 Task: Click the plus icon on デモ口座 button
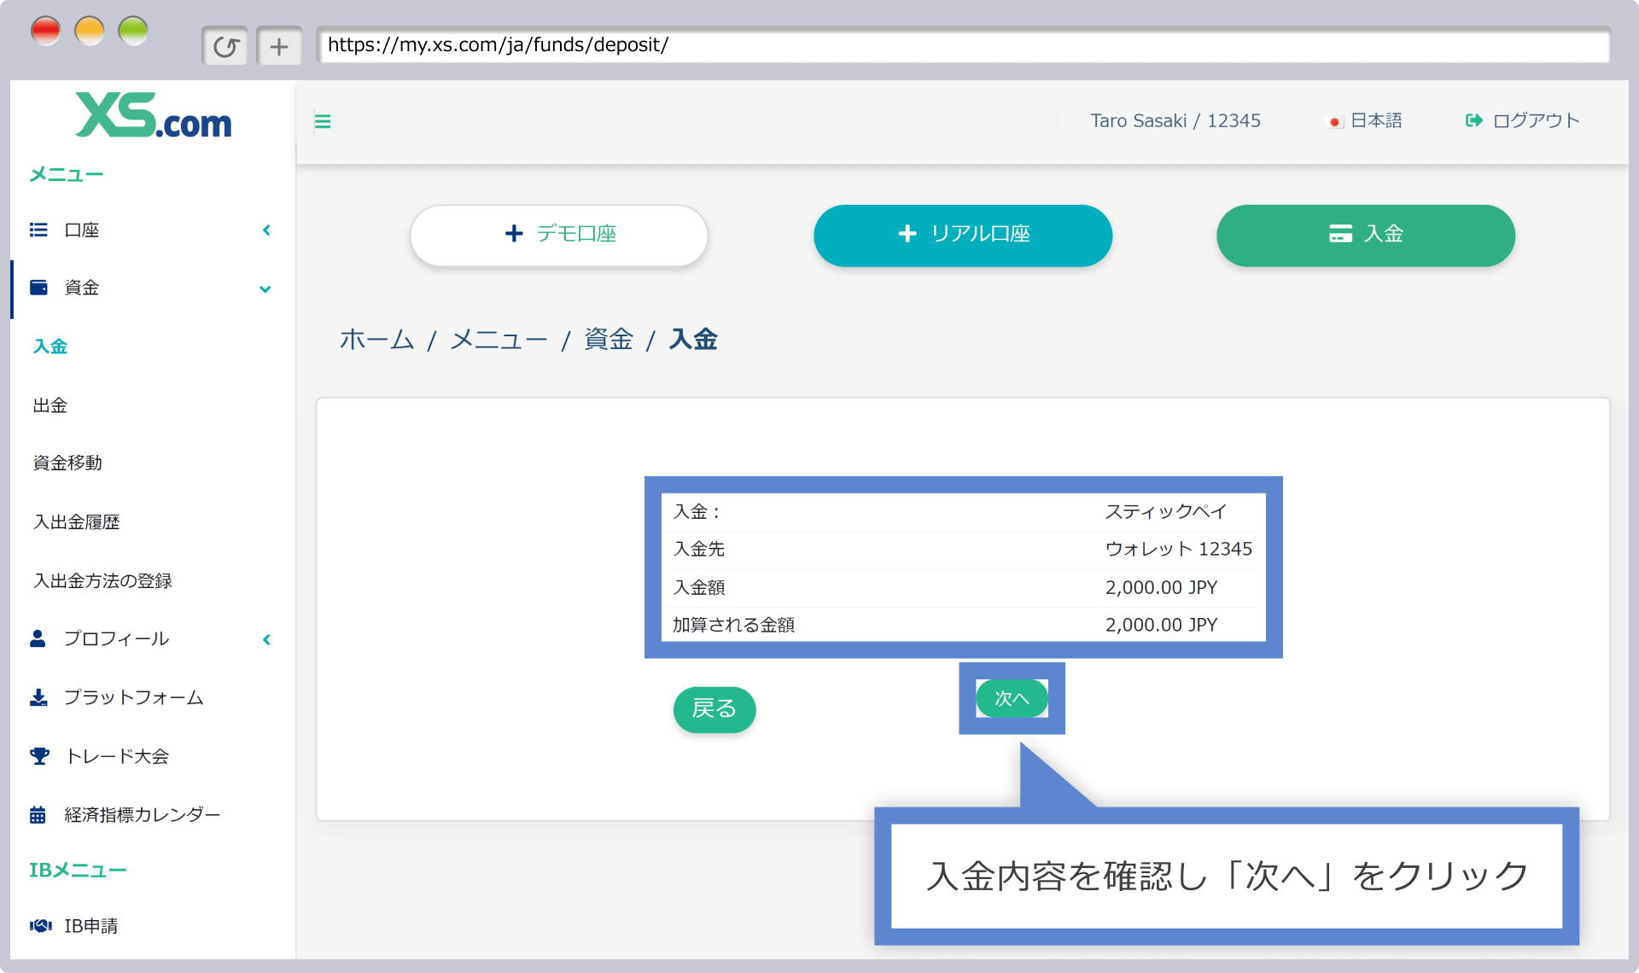click(514, 234)
